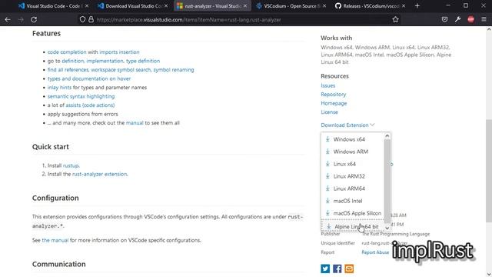This screenshot has height=277, width=492.
Task: Open the manual link in Features
Action: click(x=135, y=123)
